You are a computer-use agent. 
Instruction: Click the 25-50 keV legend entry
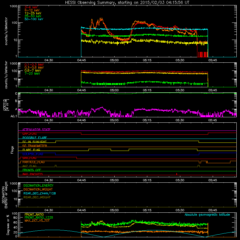coord(33,16)
